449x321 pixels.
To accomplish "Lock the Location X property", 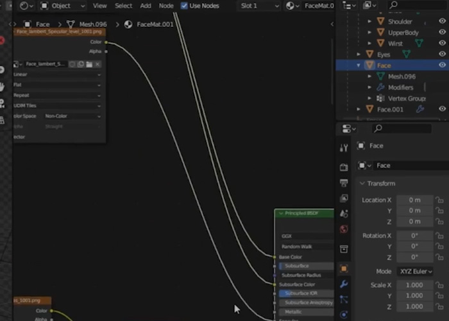I will (440, 200).
